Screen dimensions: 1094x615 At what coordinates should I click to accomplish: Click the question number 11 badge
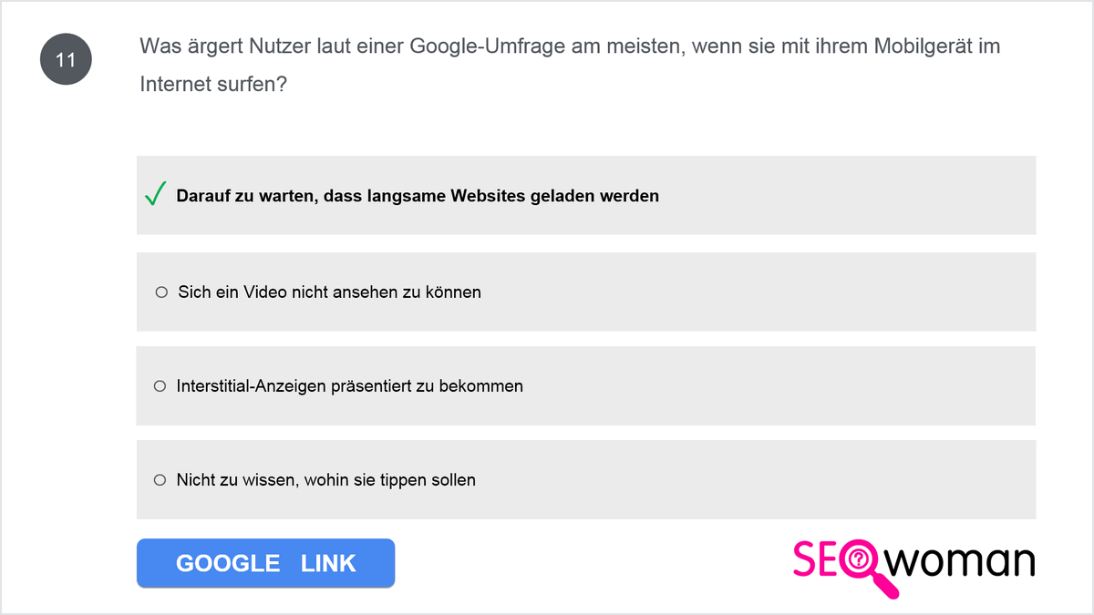[x=66, y=60]
